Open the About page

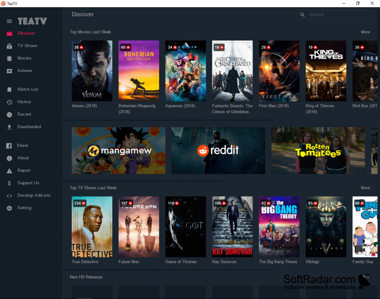click(x=23, y=158)
